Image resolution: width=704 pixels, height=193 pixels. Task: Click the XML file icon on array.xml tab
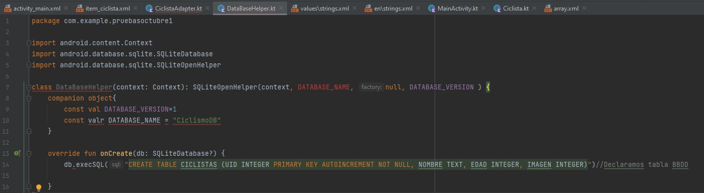pyautogui.click(x=548, y=9)
